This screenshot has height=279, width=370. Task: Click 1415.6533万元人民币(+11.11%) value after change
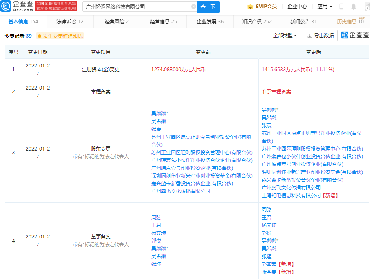point(298,70)
